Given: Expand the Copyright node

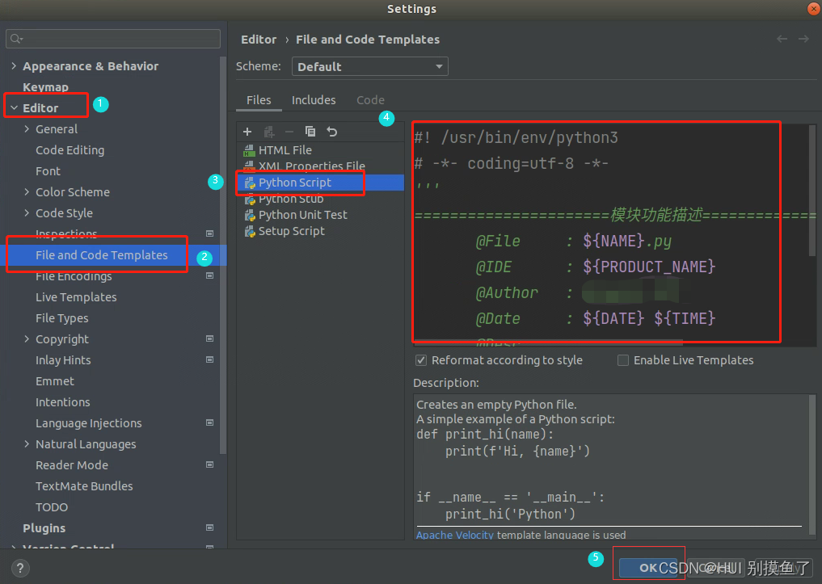Looking at the screenshot, I should [x=27, y=339].
